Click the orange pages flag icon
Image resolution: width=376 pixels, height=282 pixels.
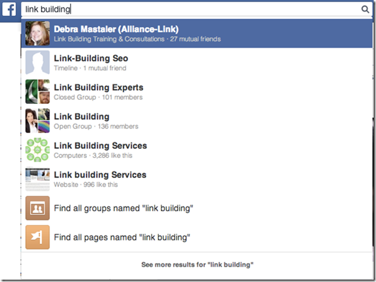[37, 238]
